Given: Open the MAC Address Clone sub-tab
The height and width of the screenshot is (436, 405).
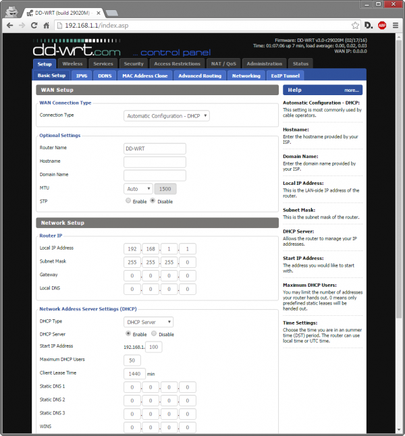Looking at the screenshot, I should coord(144,76).
